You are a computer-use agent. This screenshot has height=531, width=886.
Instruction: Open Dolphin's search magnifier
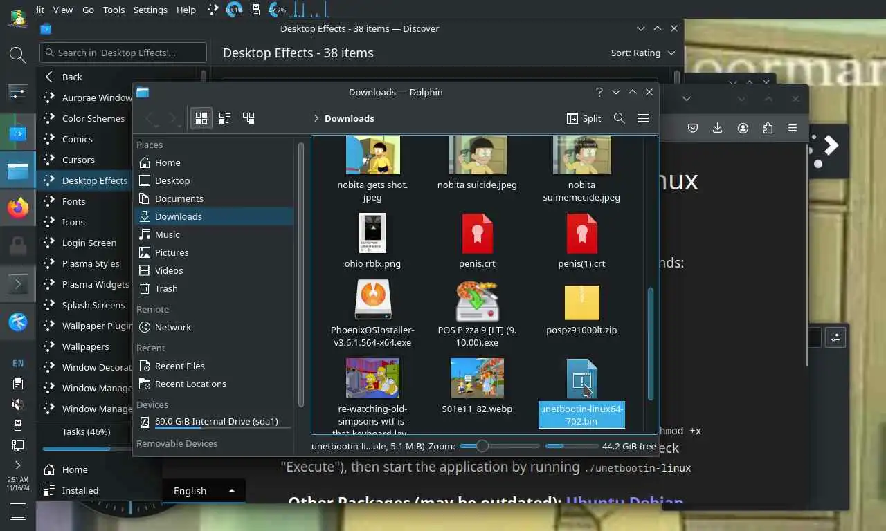tap(620, 118)
